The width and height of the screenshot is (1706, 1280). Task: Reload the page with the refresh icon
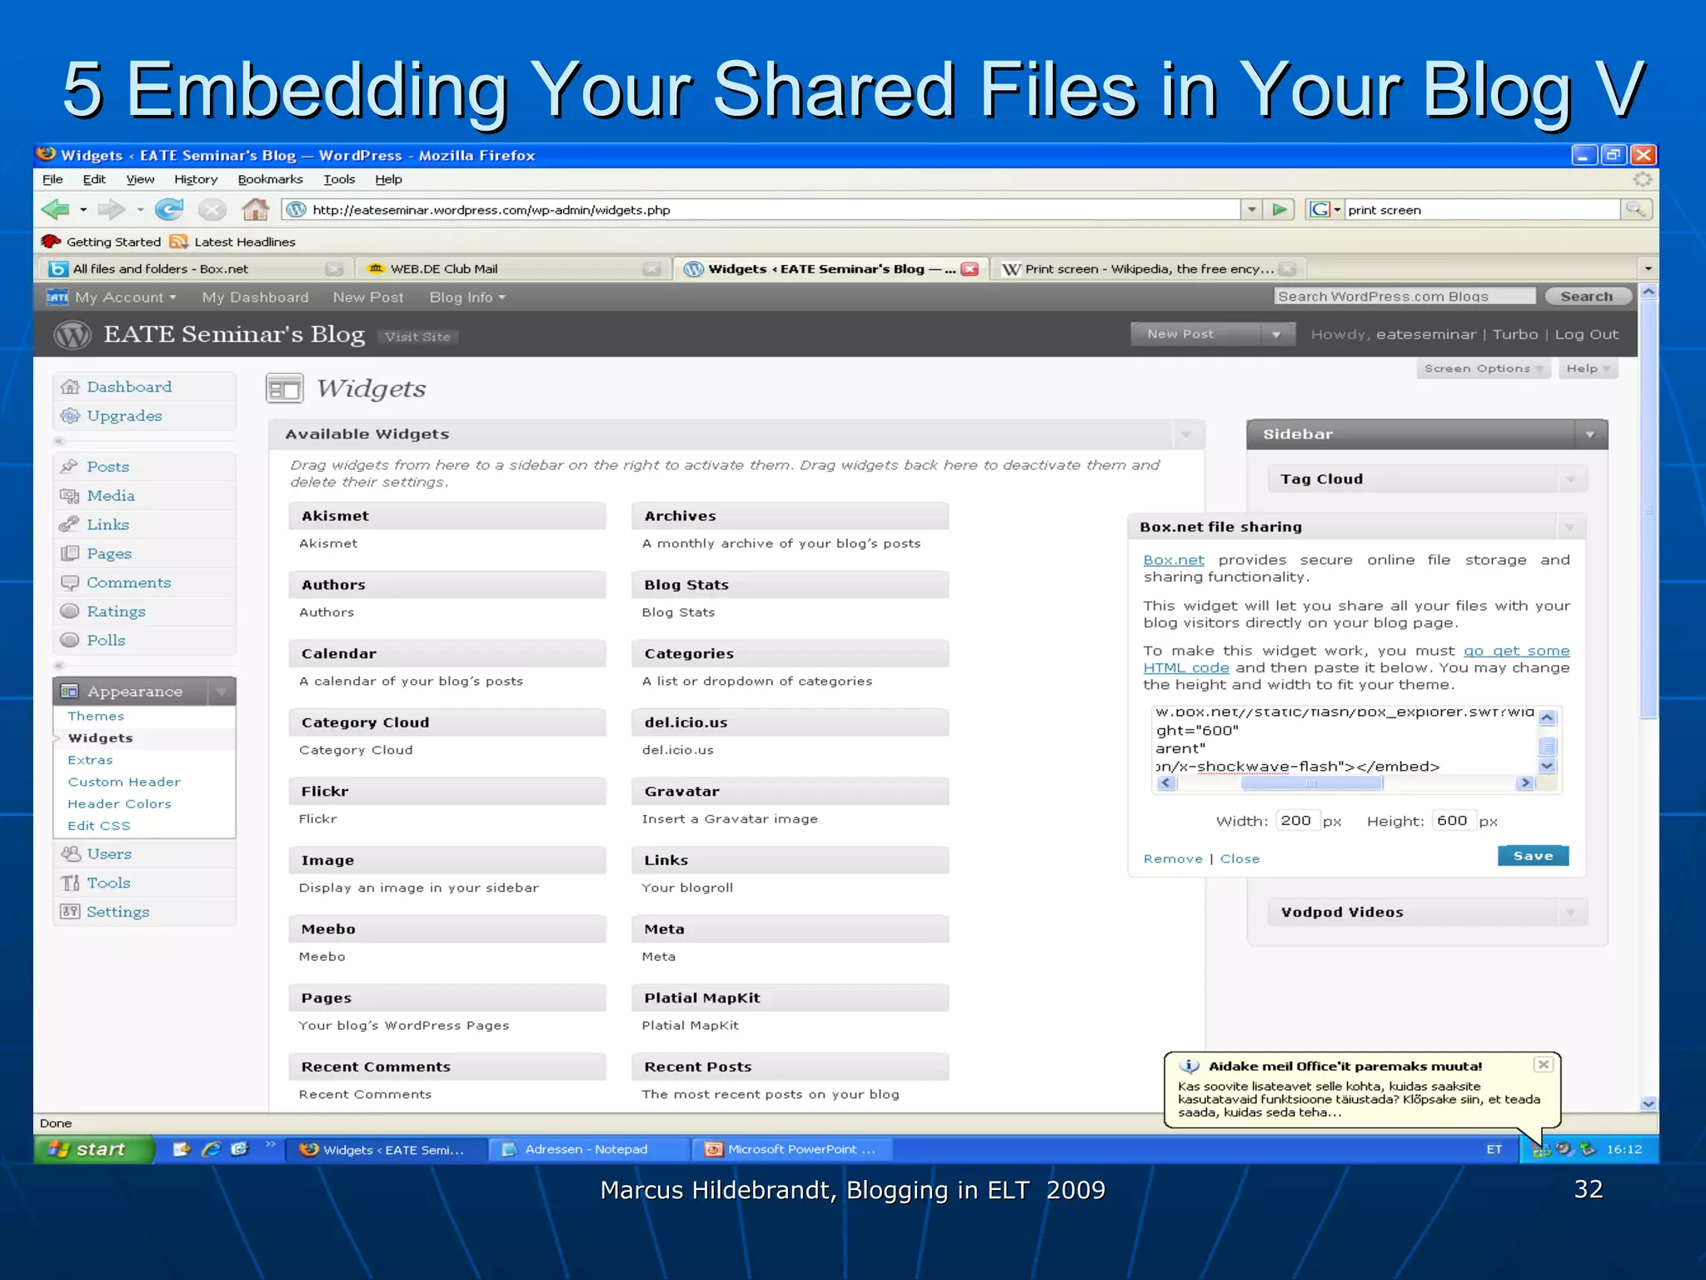169,209
